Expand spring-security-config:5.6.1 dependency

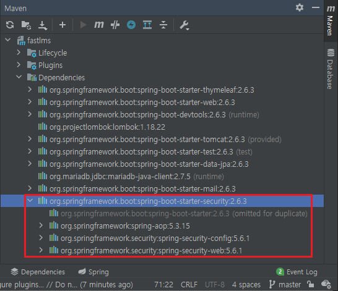point(41,238)
